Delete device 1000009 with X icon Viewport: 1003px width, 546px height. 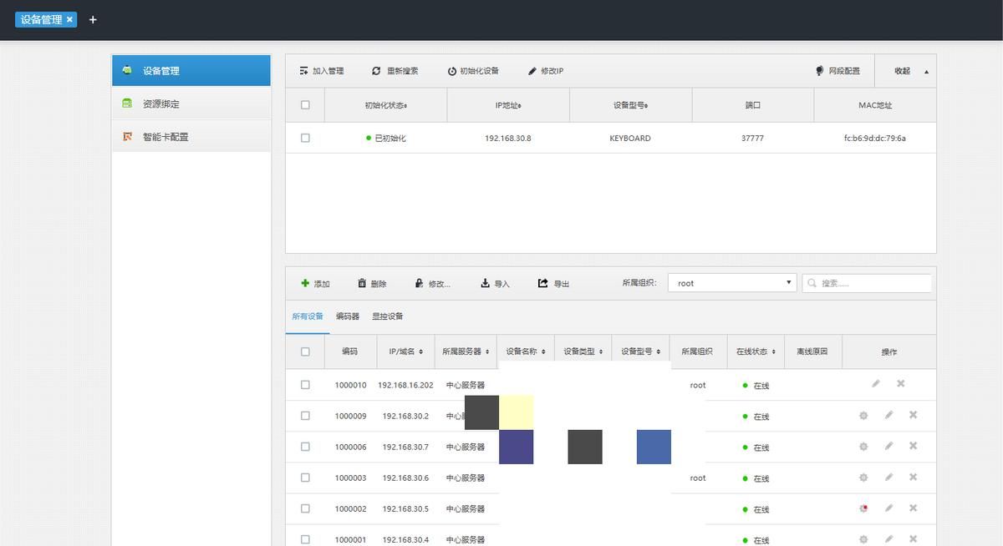point(914,415)
